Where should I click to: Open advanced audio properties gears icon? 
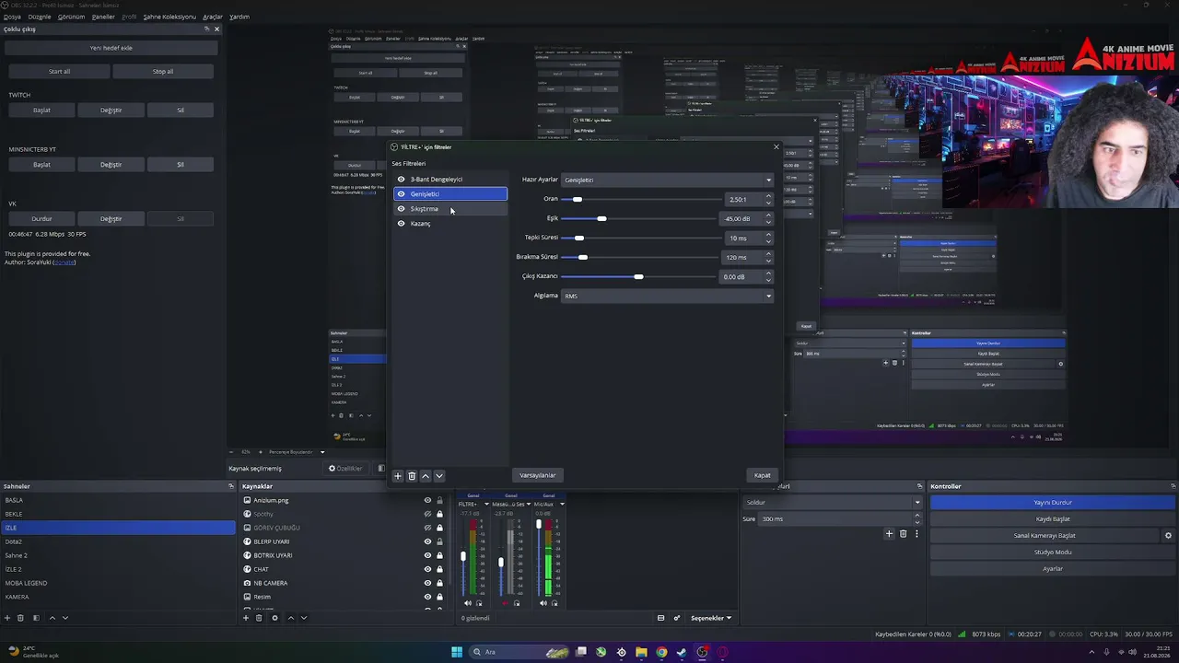tap(677, 618)
